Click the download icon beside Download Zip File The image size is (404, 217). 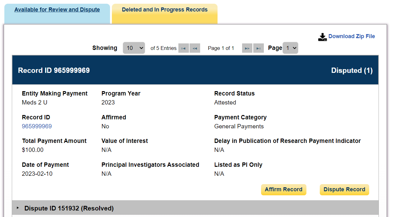click(x=322, y=37)
